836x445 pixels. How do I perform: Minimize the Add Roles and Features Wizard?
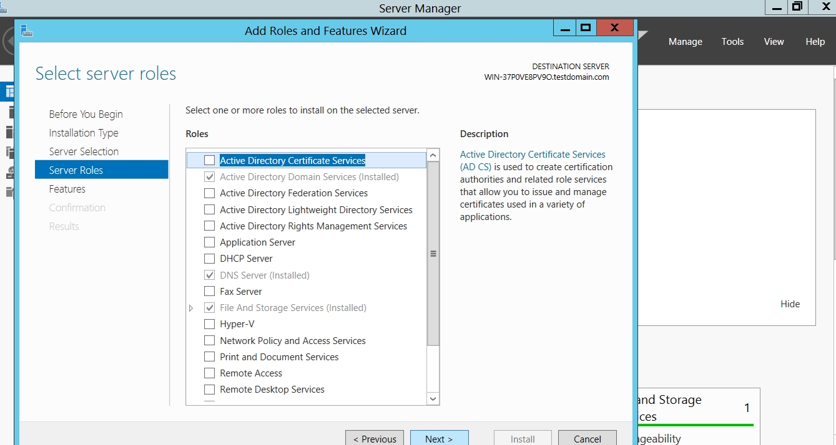[564, 28]
